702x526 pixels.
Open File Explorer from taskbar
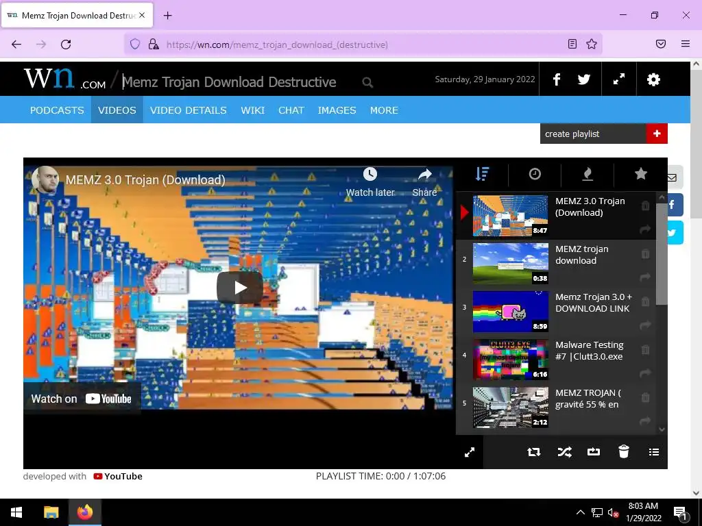pyautogui.click(x=51, y=512)
